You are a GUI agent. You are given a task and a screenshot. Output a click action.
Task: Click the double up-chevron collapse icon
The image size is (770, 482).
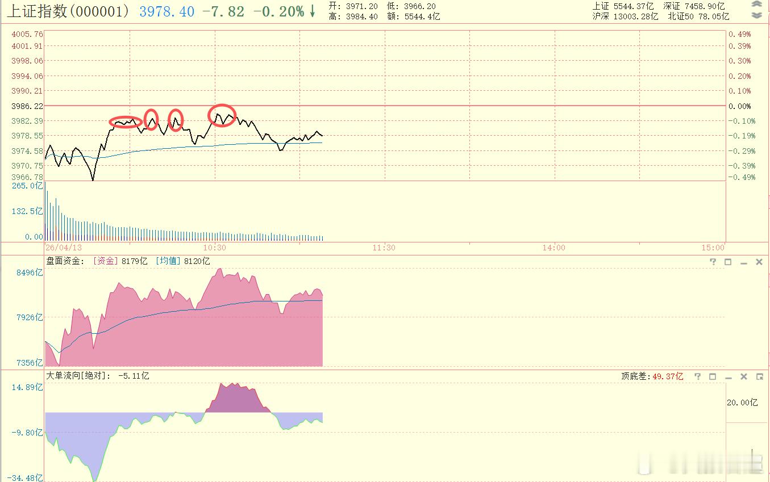(x=756, y=5)
